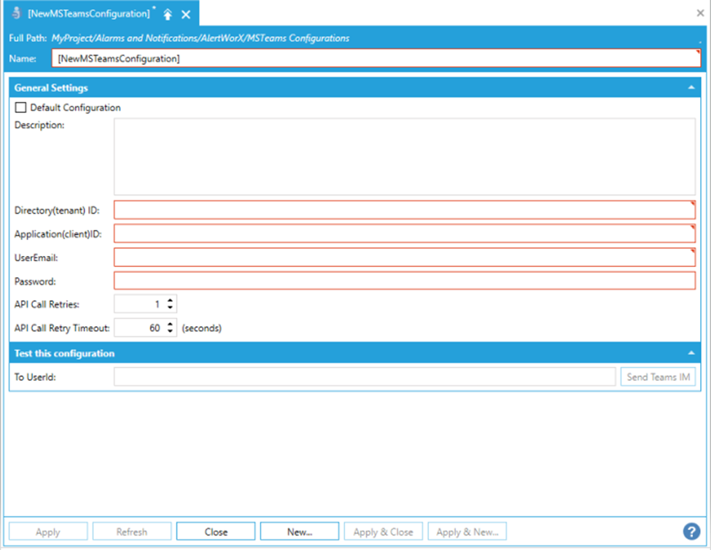Select the NewMSTeamsConfiguration tab label
Viewport: 711px width, 550px height.
tap(88, 14)
